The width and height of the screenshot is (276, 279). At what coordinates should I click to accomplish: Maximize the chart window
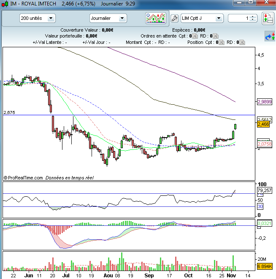pyautogui.click(x=251, y=3)
